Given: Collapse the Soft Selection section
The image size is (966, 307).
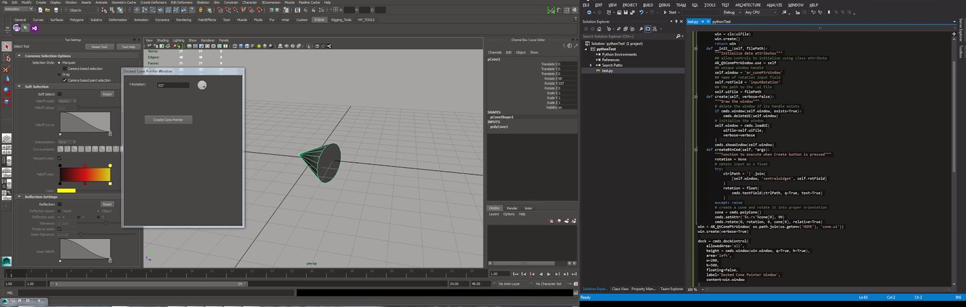Looking at the screenshot, I should (19, 87).
